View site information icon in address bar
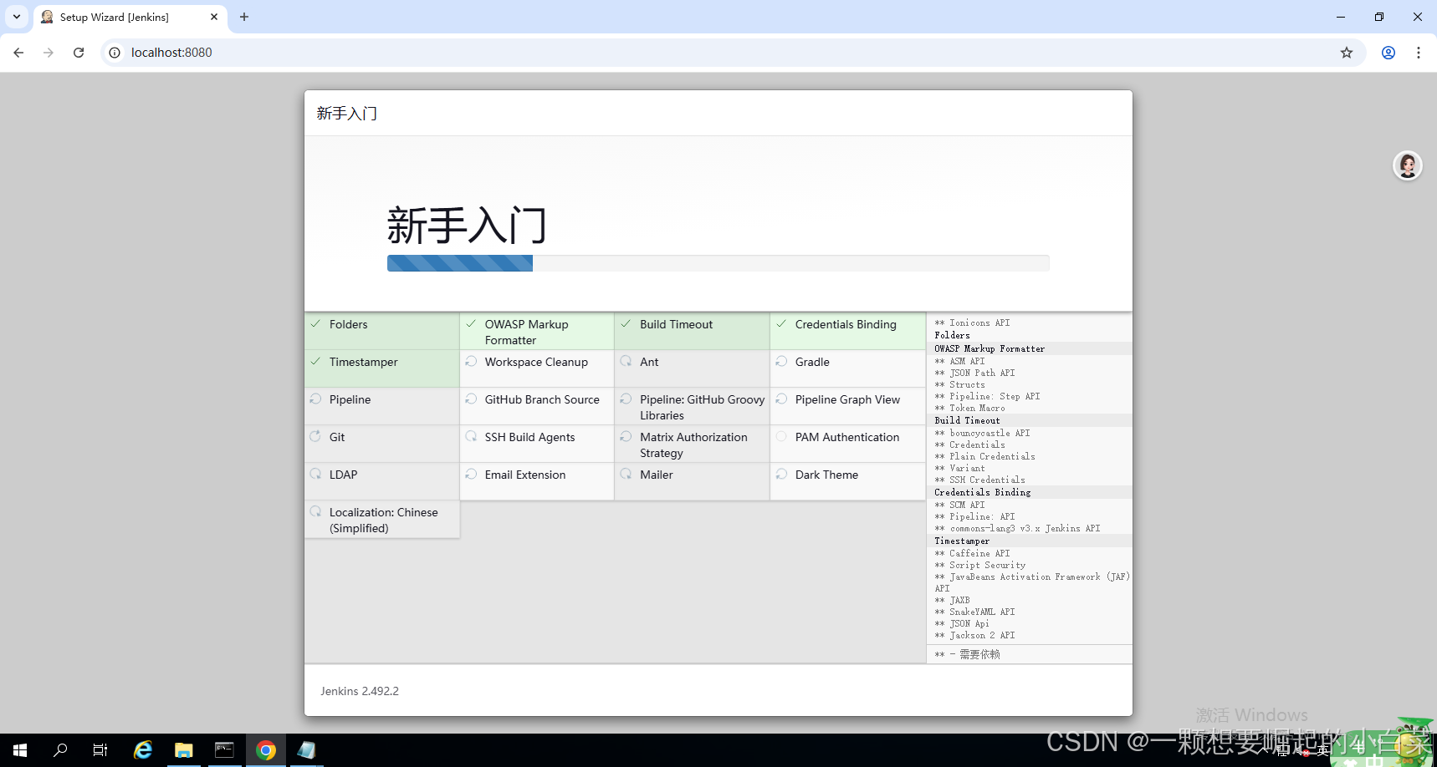 [115, 53]
